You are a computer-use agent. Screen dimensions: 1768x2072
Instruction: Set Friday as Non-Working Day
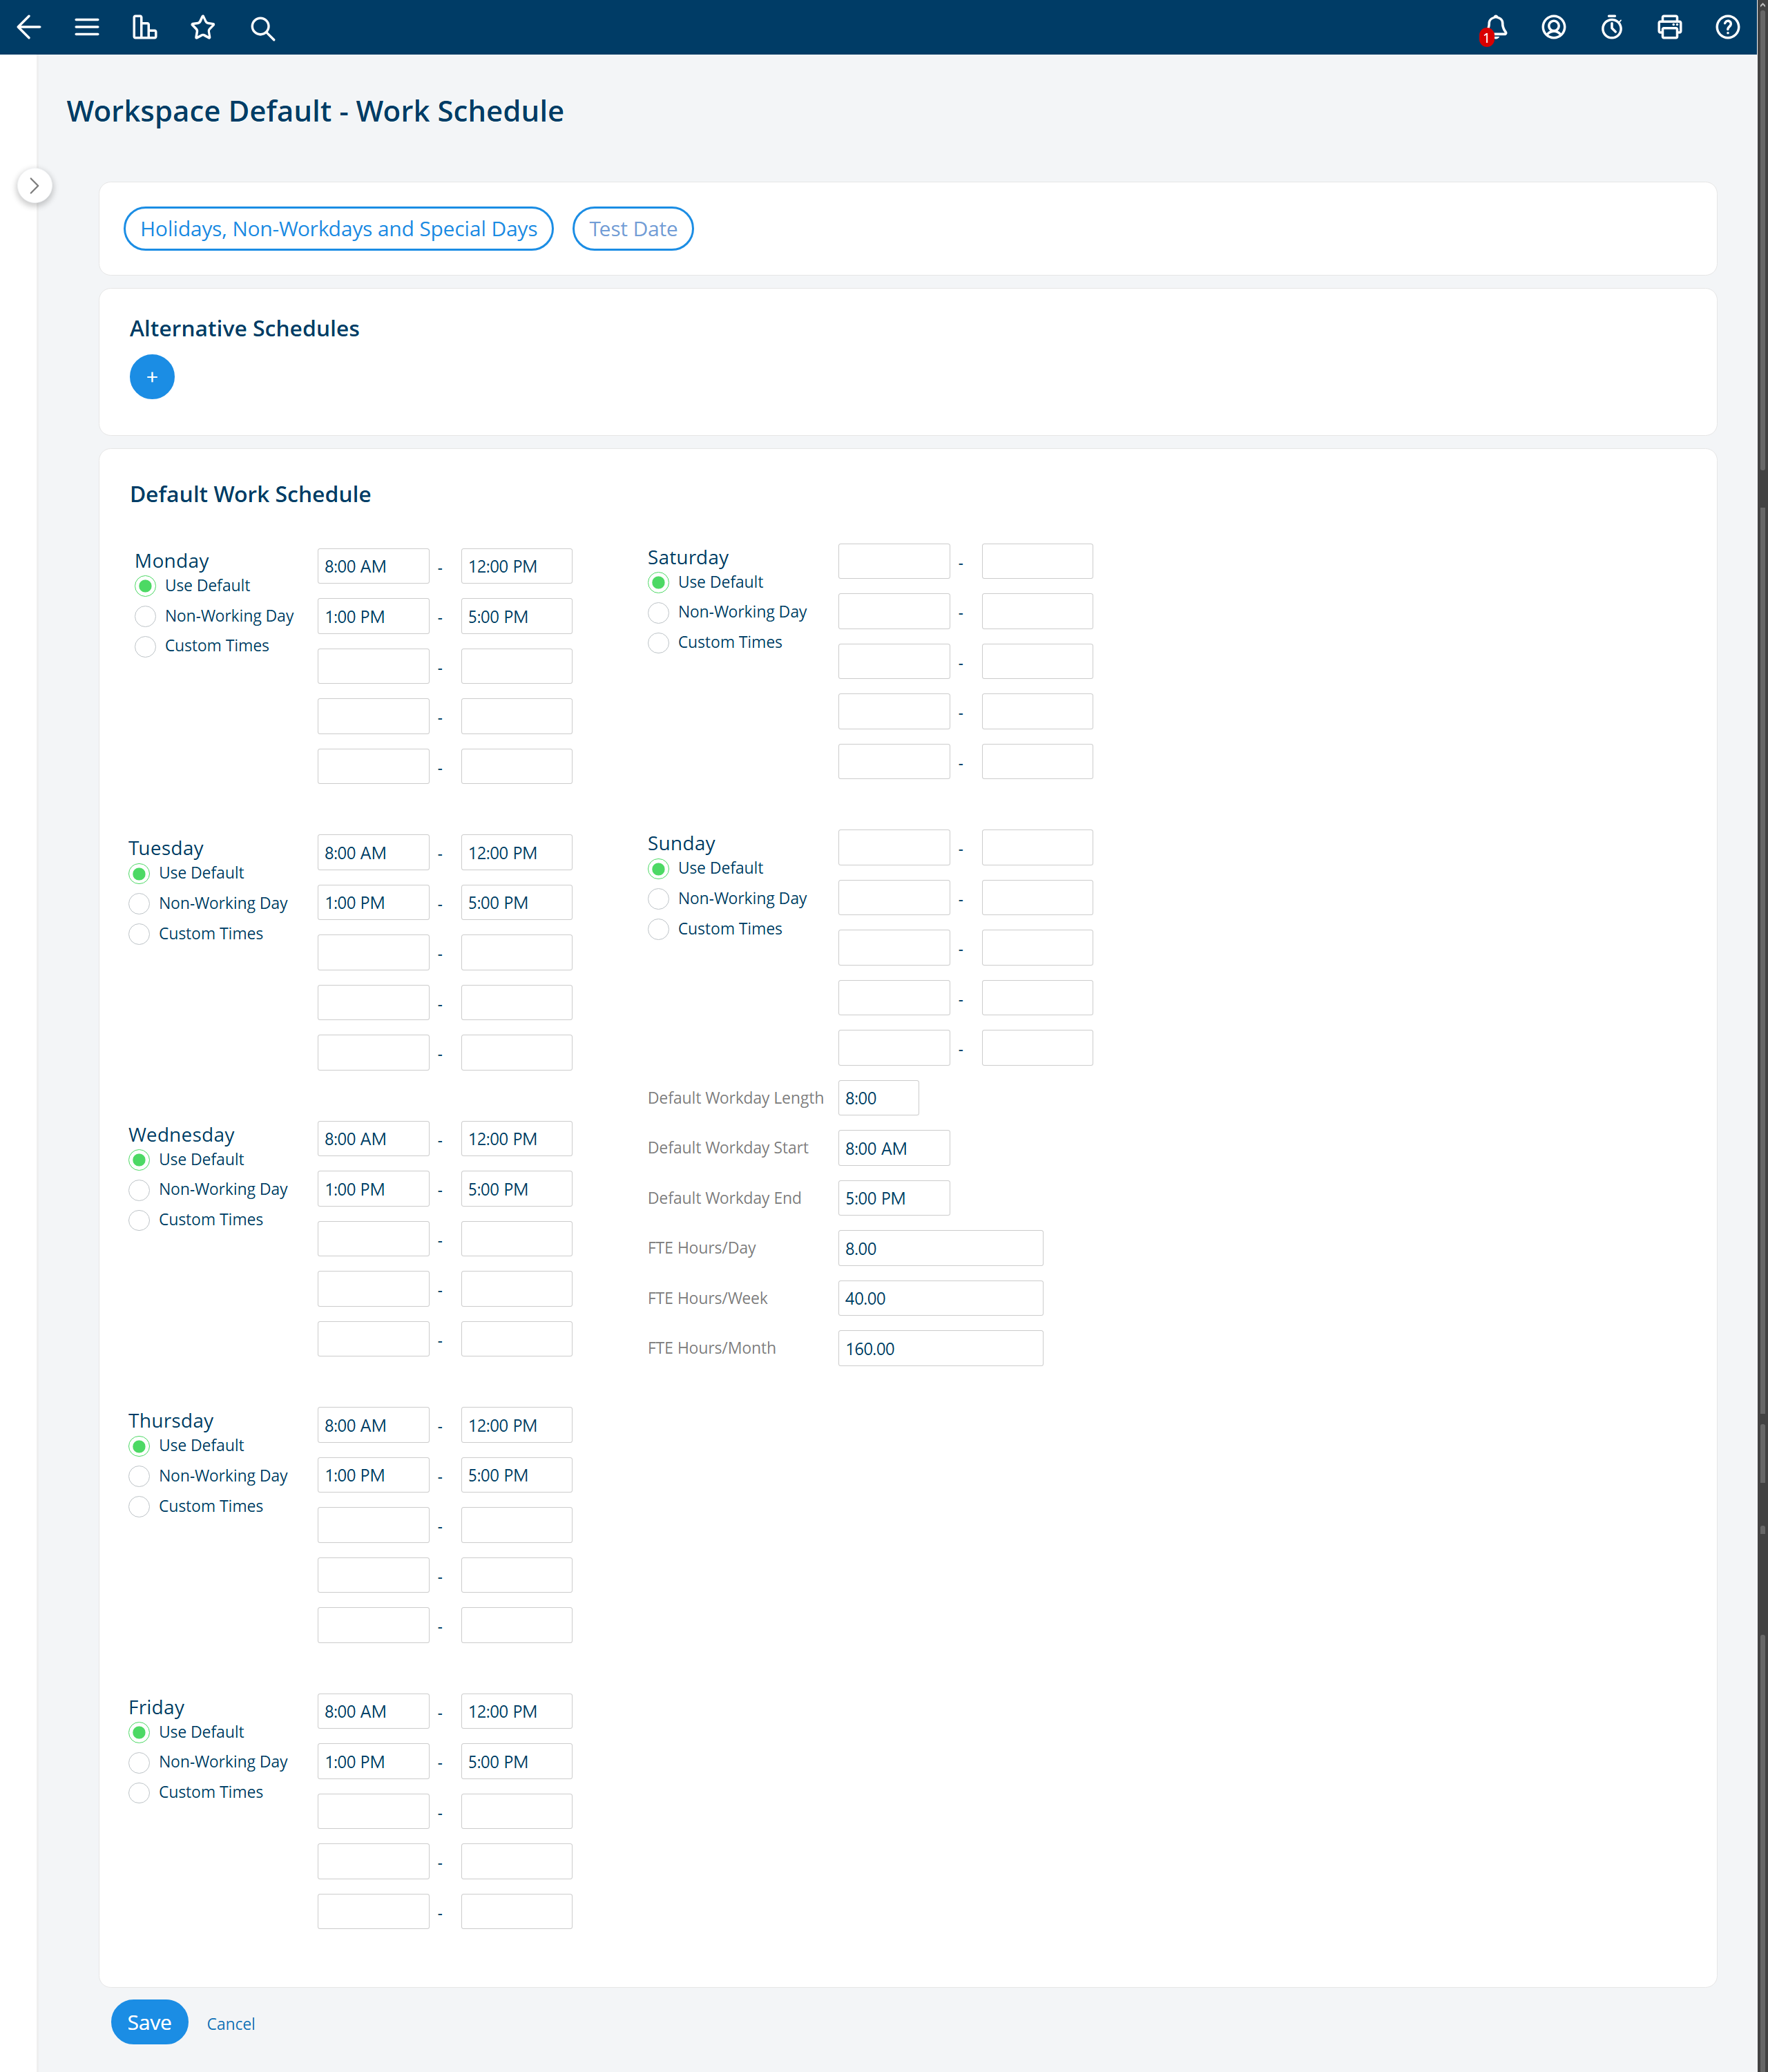click(139, 1762)
